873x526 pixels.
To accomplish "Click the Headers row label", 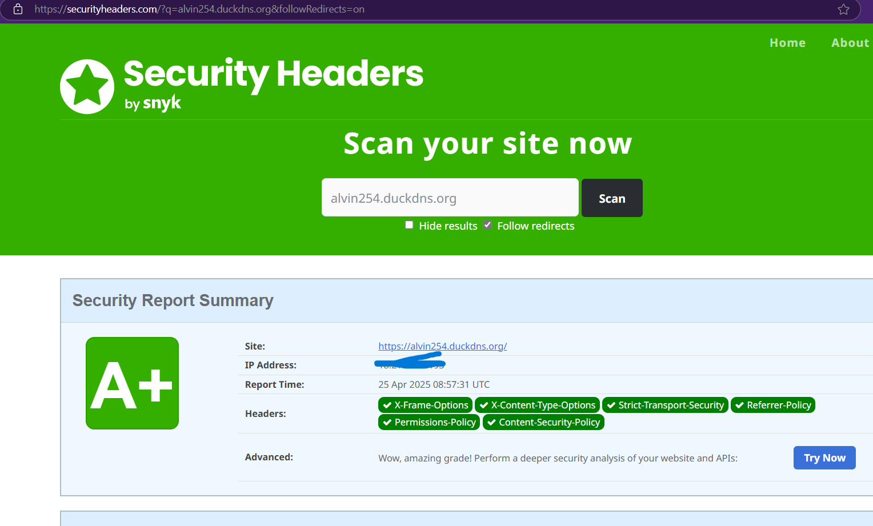I will tap(266, 413).
